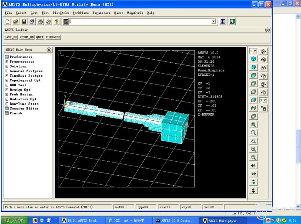Open the rotation increment dropdown showing 3
The image size is (301, 224).
[264, 100]
